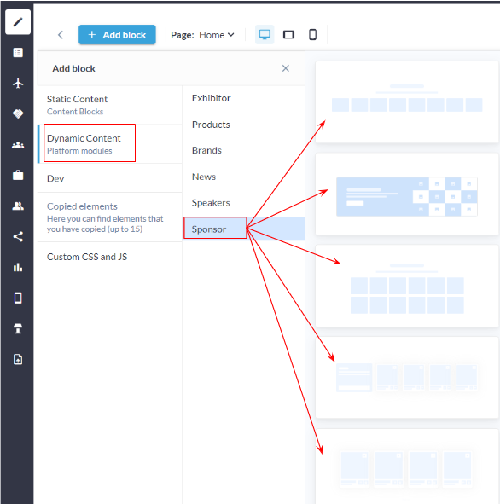Switch to mobile phone preview mode

[x=312, y=34]
